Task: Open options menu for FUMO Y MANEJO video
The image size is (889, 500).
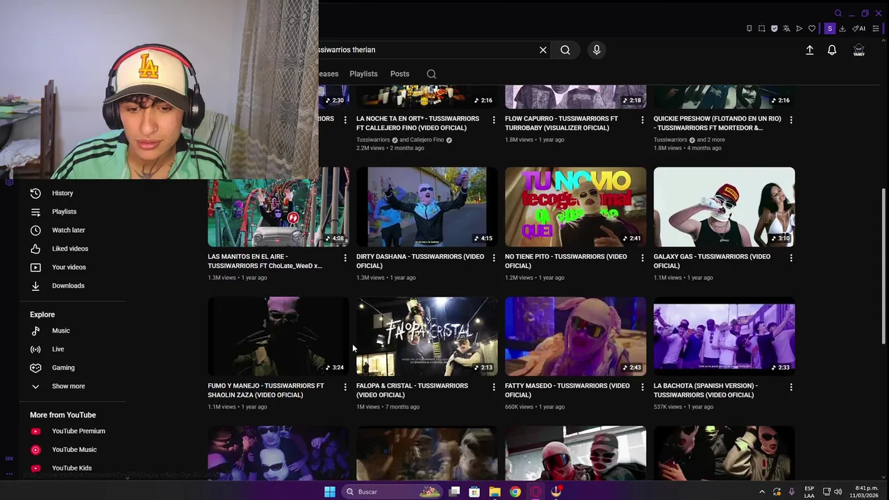Action: [x=345, y=387]
